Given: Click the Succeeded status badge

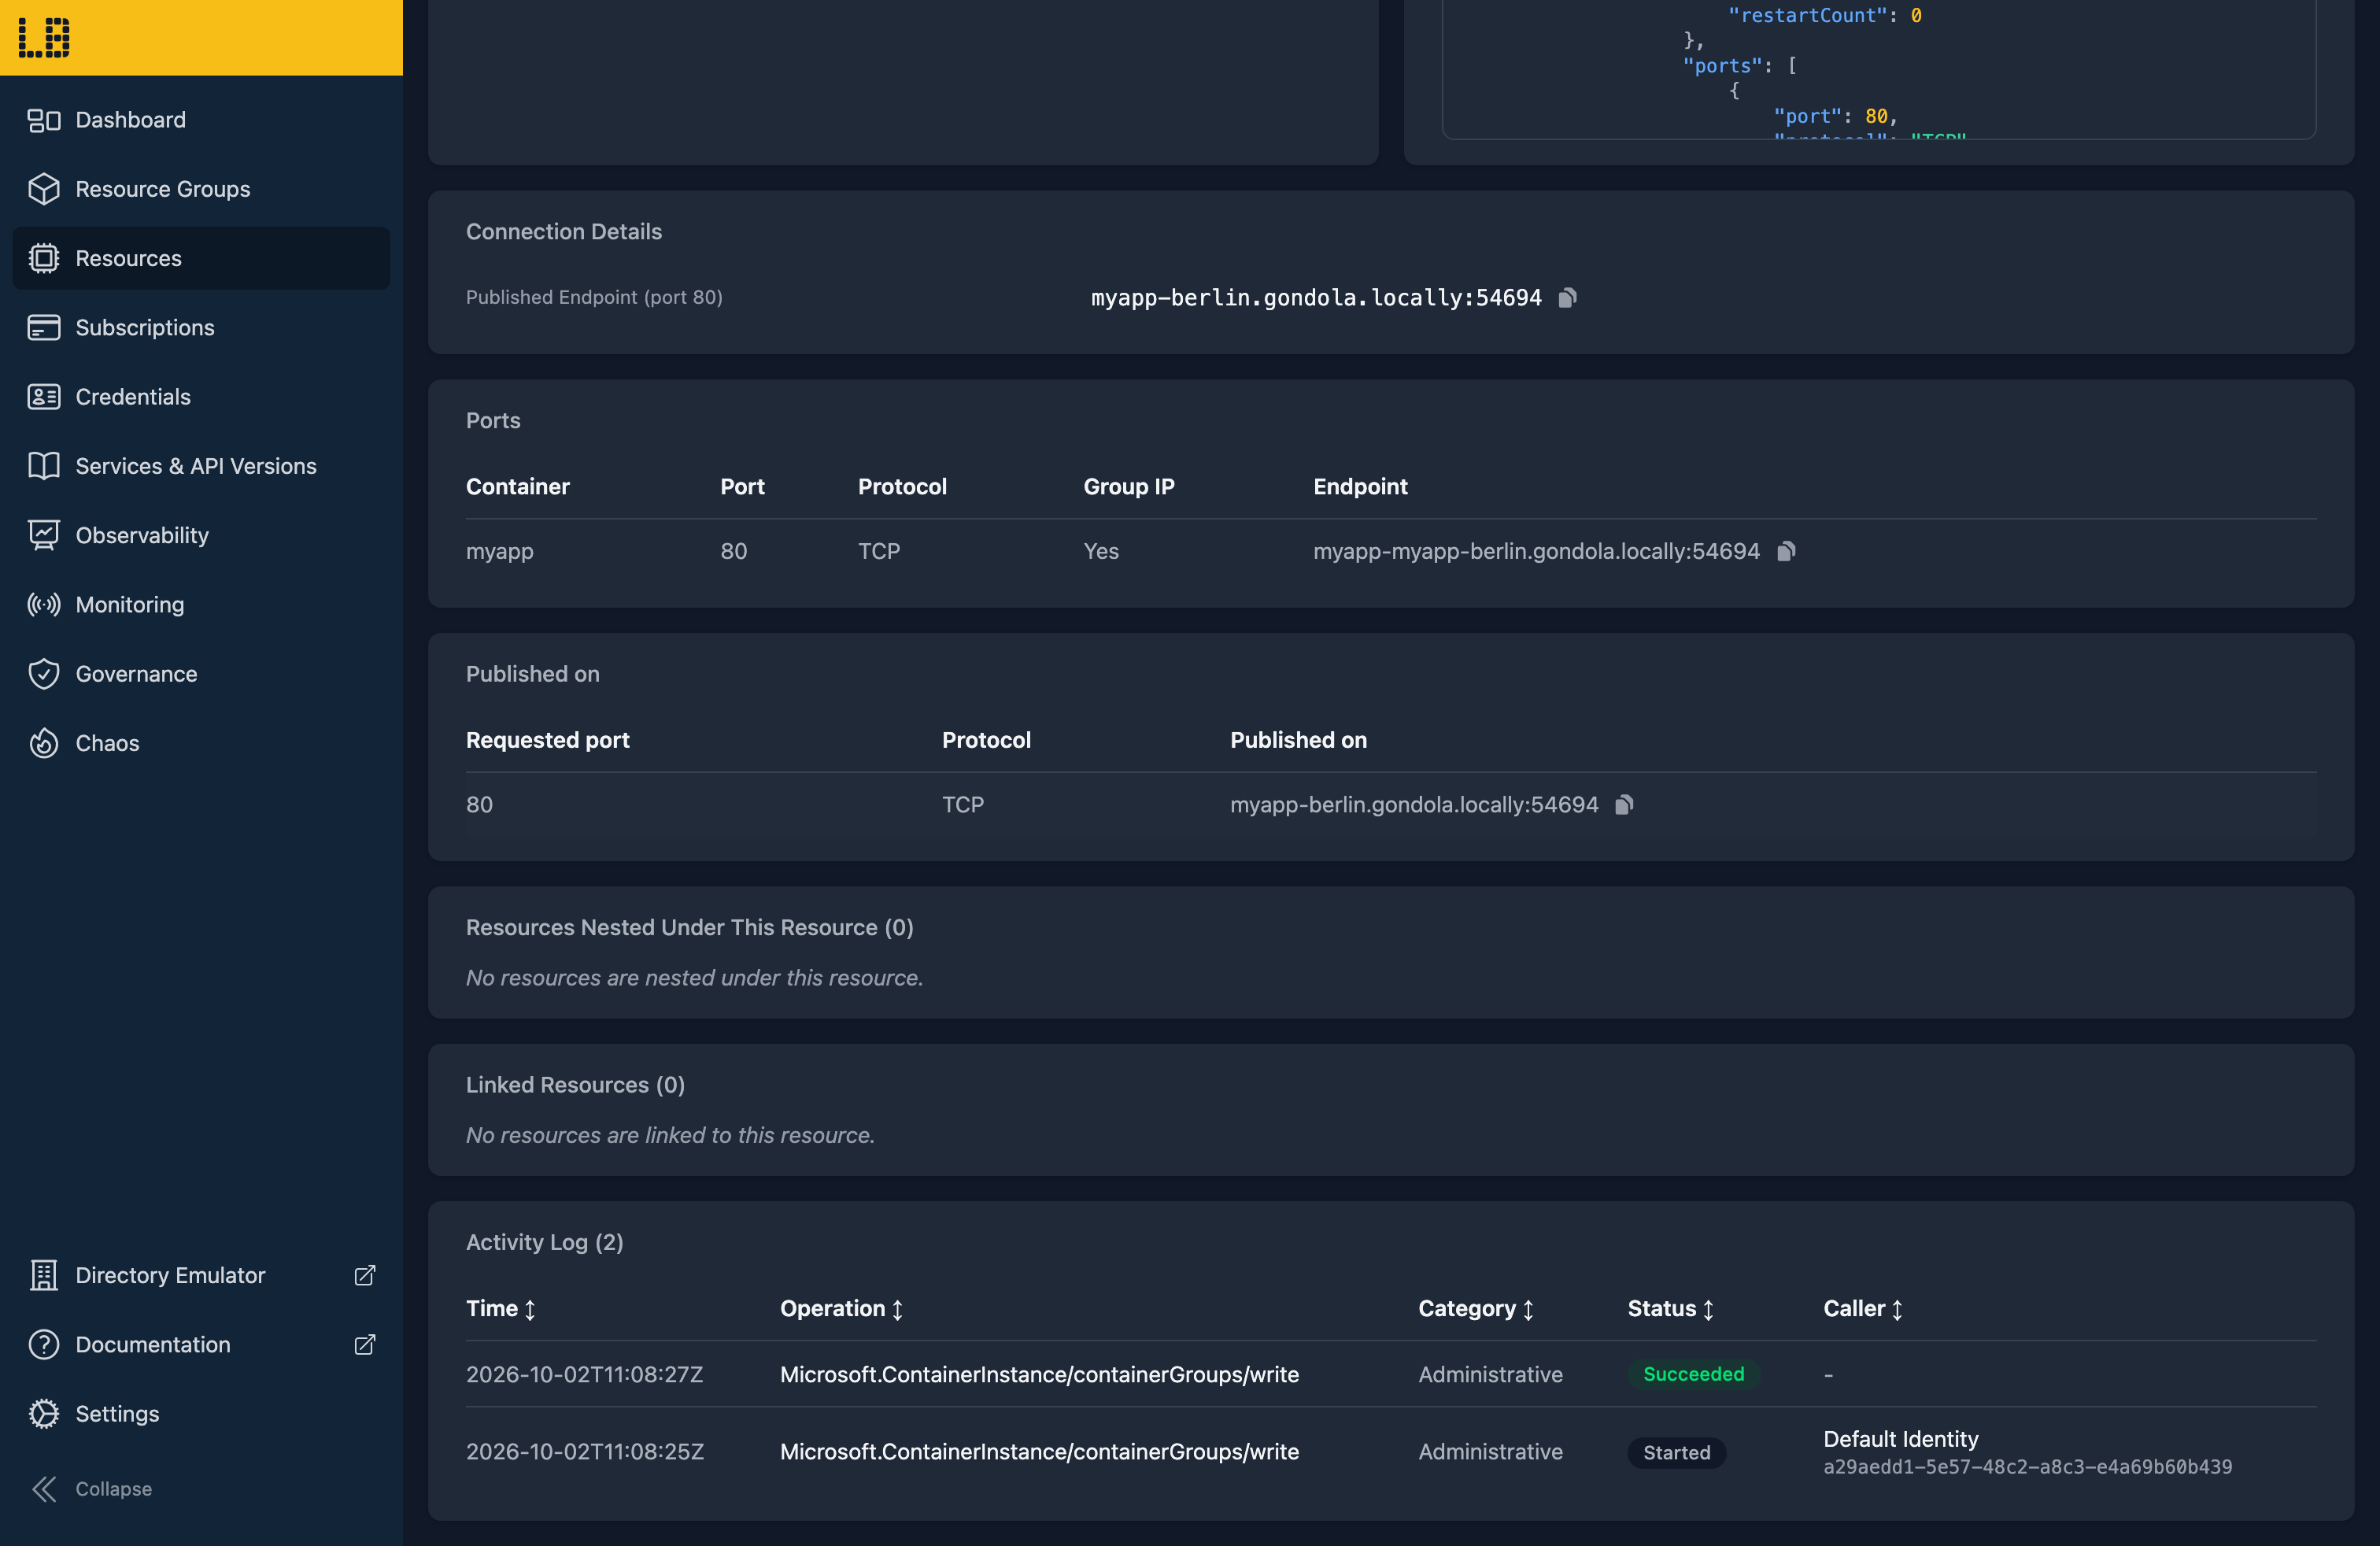Looking at the screenshot, I should pos(1693,1374).
